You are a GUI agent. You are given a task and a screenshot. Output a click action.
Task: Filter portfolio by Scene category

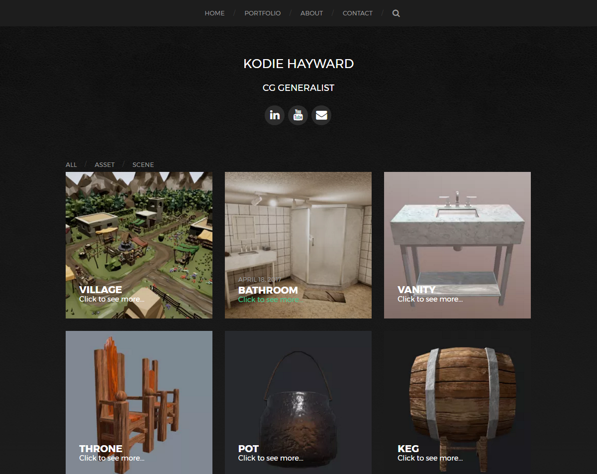coord(143,164)
